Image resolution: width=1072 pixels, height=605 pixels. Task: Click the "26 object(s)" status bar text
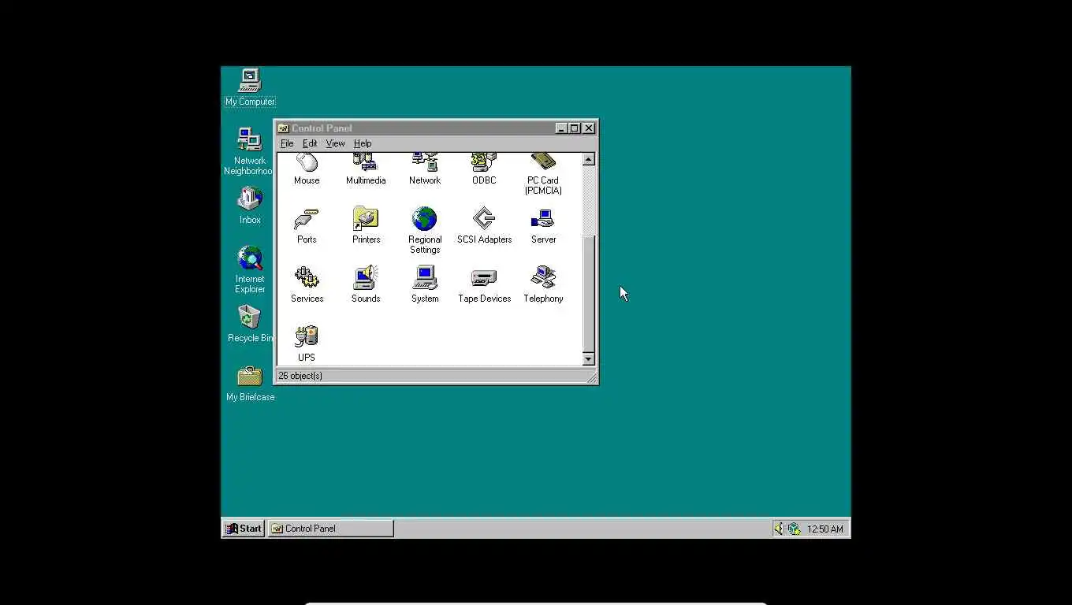click(300, 376)
